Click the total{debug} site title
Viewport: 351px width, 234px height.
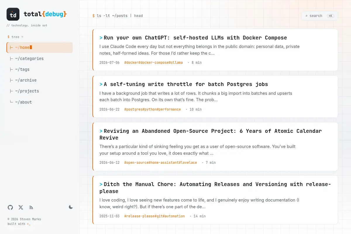45,14
